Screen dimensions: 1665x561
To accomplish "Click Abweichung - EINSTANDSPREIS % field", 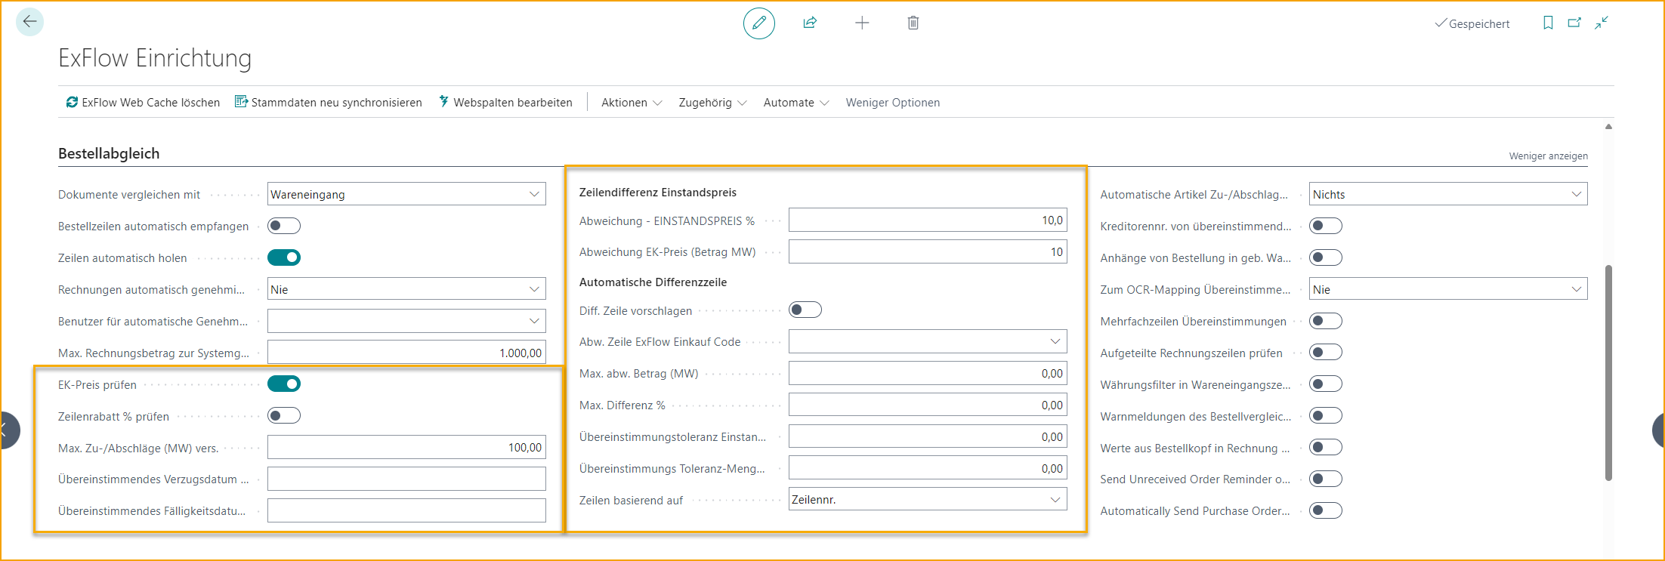I will (x=928, y=220).
